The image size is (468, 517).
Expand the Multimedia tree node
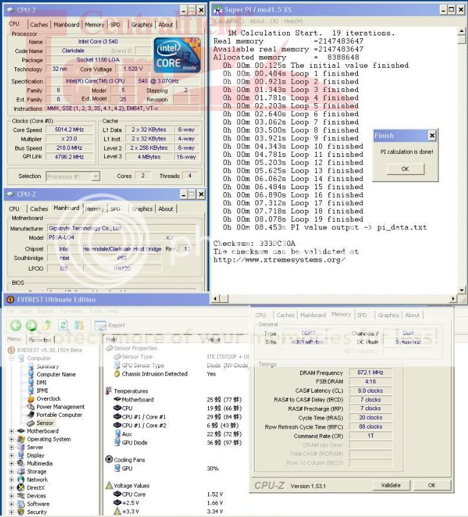coord(12,463)
